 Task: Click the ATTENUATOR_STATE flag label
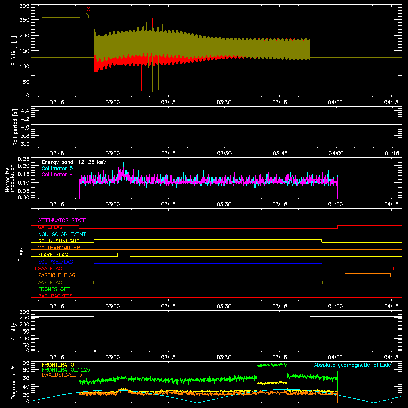coord(62,220)
